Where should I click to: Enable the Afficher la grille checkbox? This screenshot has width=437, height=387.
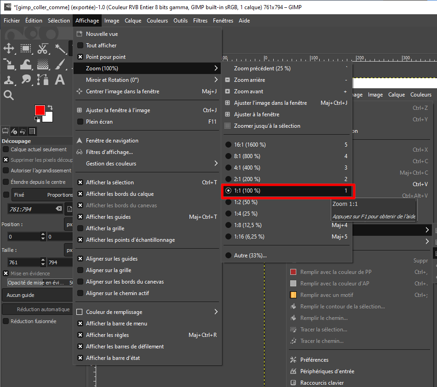tap(80, 228)
